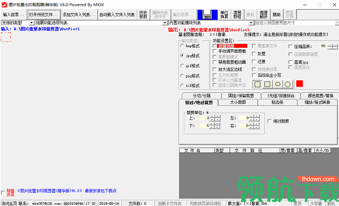Toggle the 还原 restore checkbox
Viewport: 339px width, 206px height.
pyautogui.click(x=254, y=61)
